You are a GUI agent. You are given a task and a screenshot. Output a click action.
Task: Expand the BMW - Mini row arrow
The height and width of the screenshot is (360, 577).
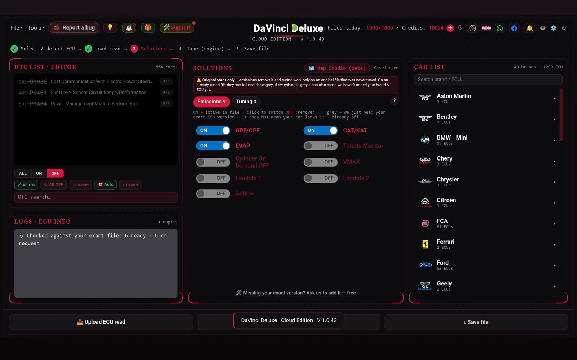coord(555,140)
